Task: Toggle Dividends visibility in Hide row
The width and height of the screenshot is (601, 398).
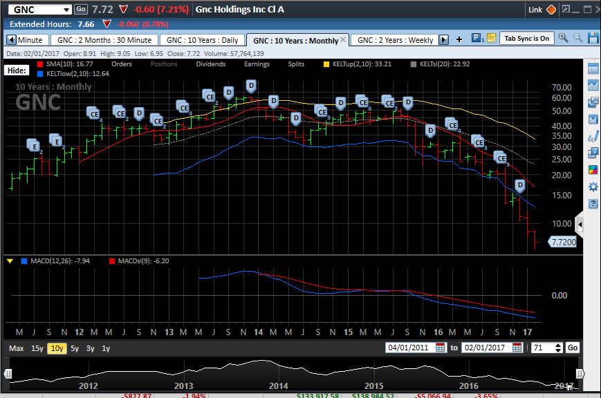Action: click(211, 64)
